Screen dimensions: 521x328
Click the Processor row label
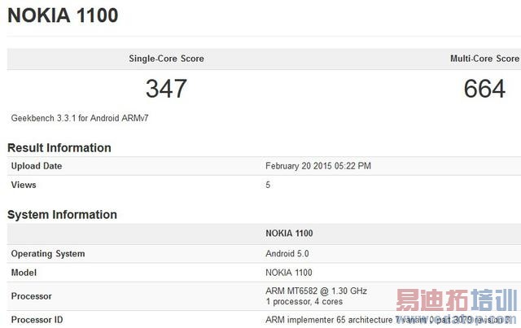click(32, 296)
